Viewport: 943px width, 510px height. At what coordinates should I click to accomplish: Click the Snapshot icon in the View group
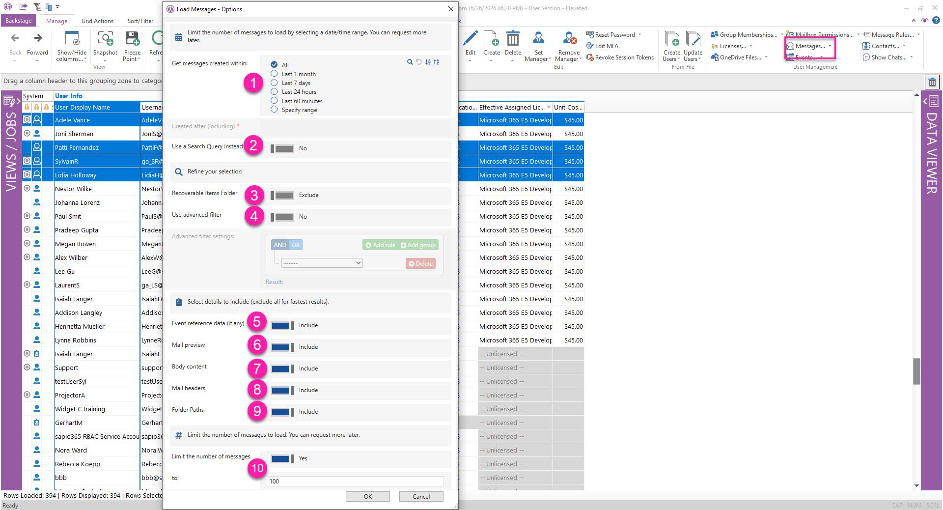pos(105,38)
